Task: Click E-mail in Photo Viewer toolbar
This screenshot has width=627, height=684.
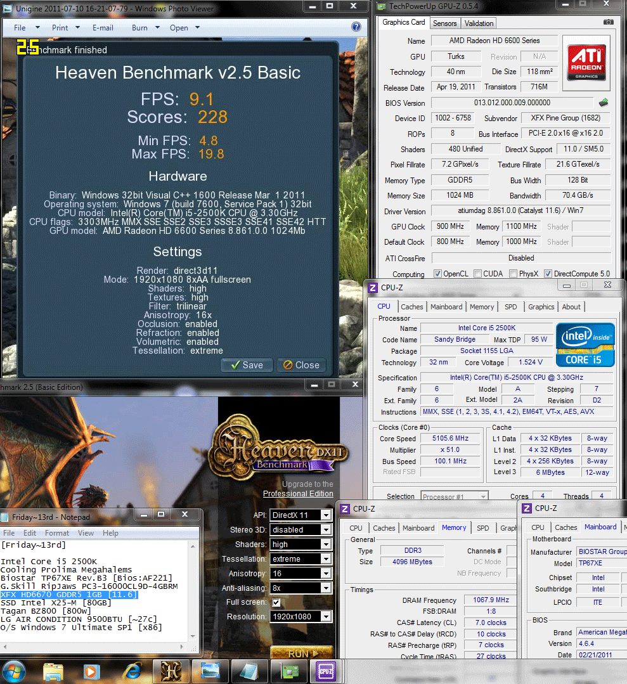Action: pos(103,27)
